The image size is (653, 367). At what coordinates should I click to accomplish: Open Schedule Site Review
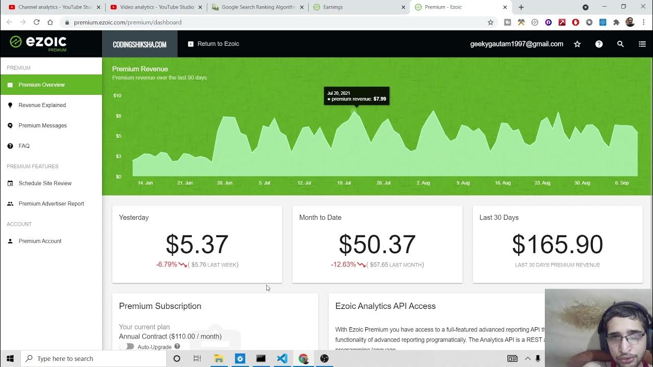[x=45, y=183]
